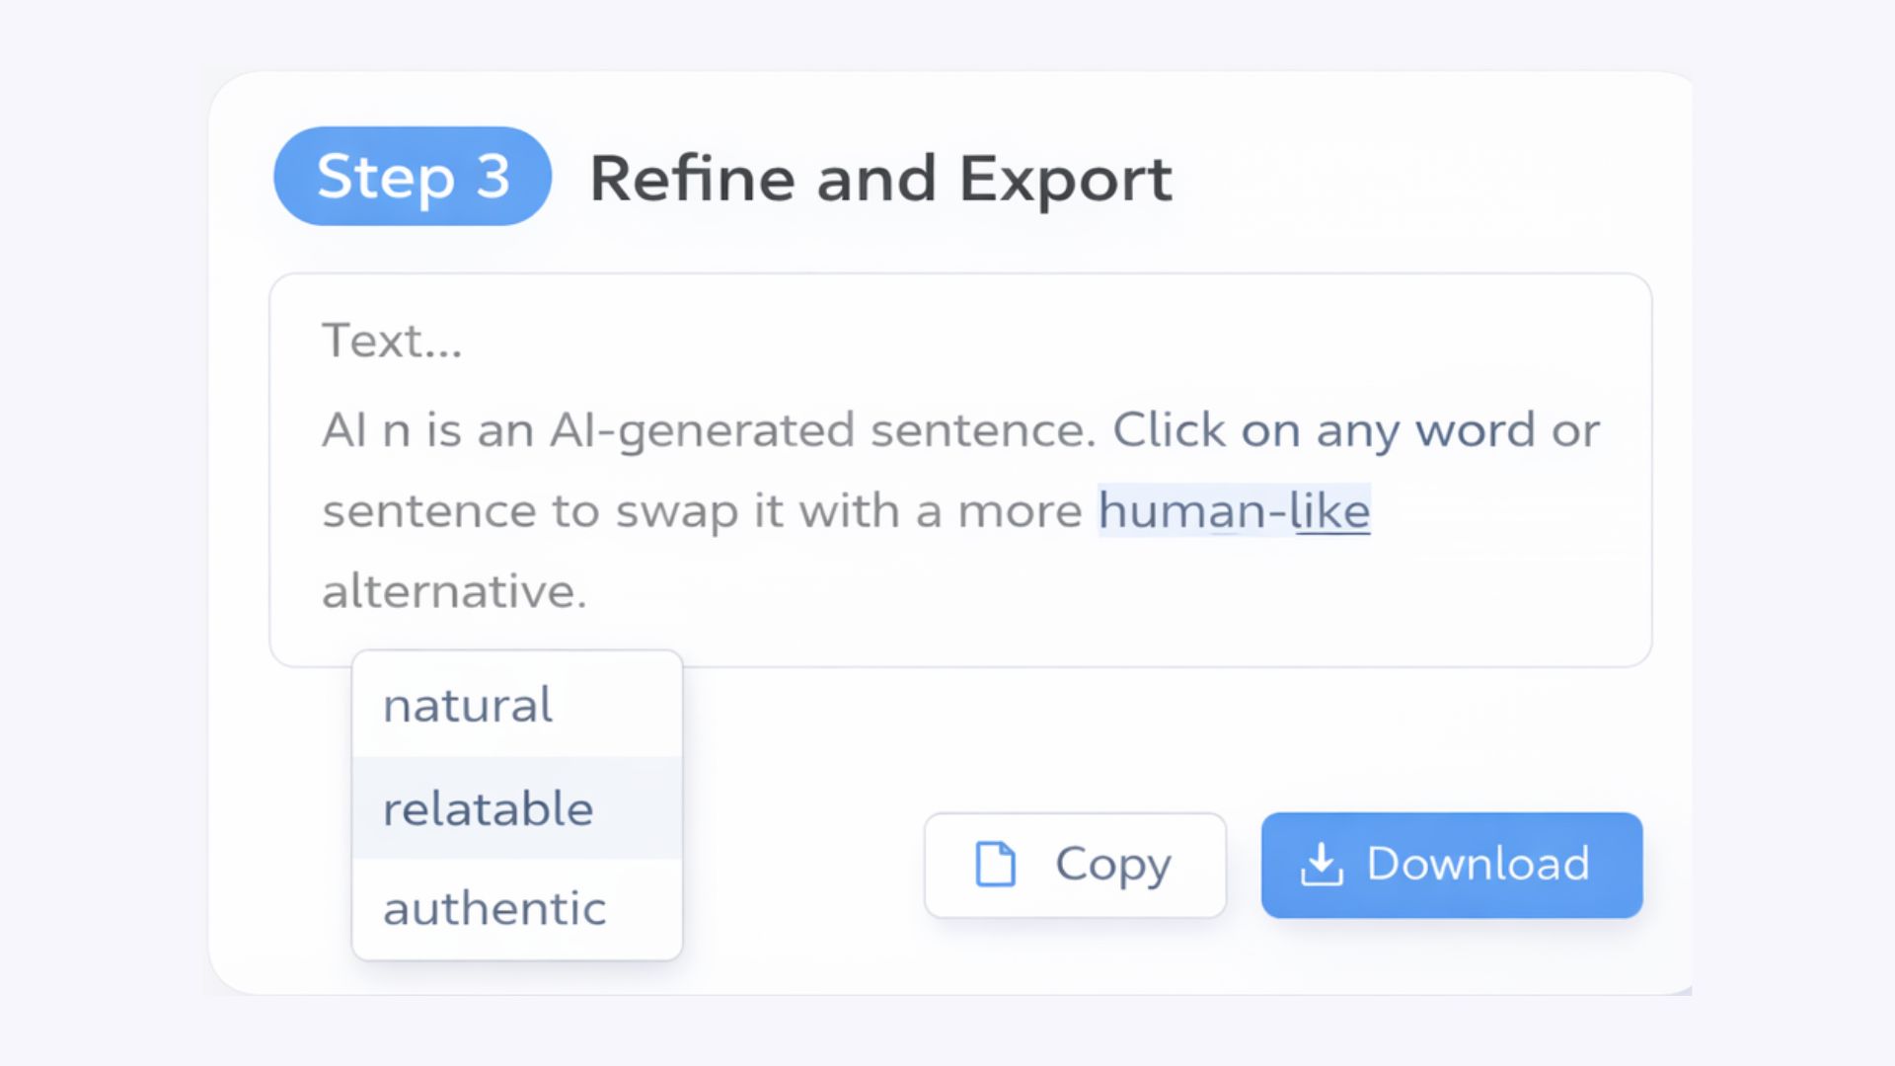Select the "relatable" suggestion
Viewport: 1895px width, 1066px height.
[x=489, y=809]
